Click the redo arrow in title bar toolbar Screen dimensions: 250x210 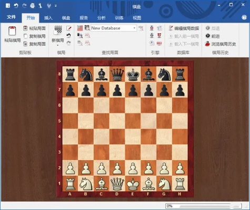[x=24, y=6]
